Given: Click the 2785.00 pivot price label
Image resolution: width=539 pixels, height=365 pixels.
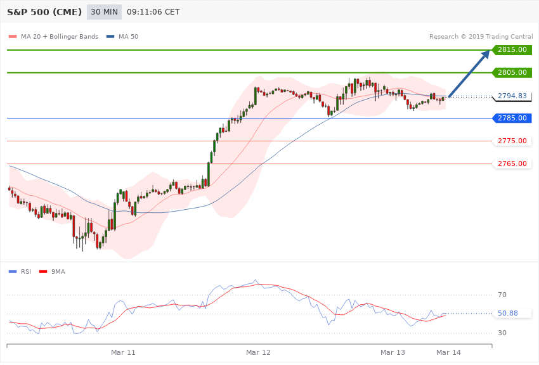Looking at the screenshot, I should point(512,118).
